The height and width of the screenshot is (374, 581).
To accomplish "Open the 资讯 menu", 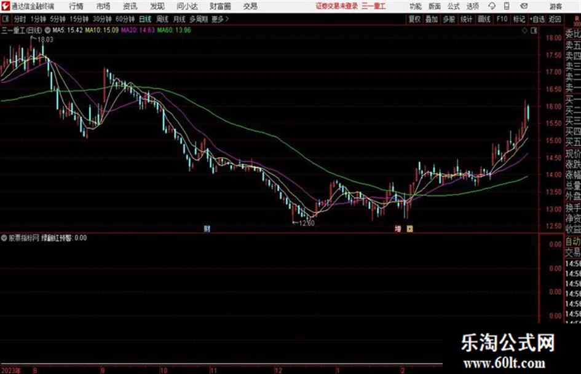I will 130,6.
